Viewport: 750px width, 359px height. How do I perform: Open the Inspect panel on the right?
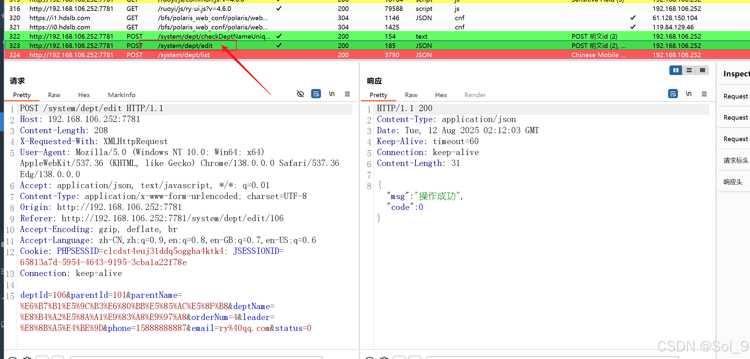tap(736, 74)
